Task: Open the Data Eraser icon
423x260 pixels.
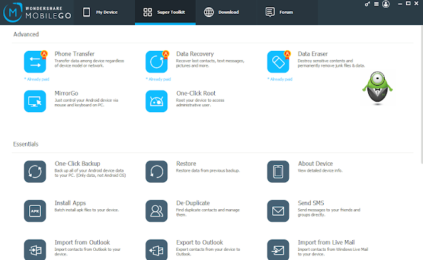Action: tap(278, 61)
